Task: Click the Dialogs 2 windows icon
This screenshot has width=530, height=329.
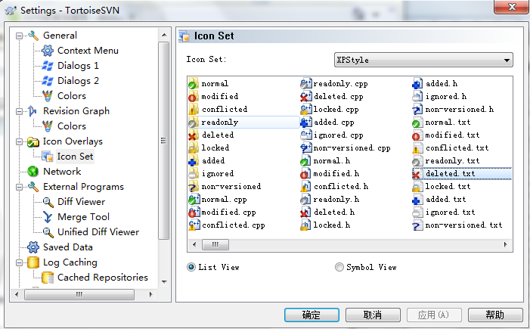Action: tap(48, 81)
